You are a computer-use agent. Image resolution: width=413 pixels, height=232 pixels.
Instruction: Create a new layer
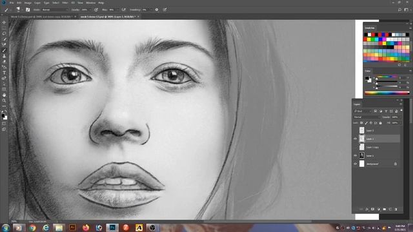[x=390, y=209]
